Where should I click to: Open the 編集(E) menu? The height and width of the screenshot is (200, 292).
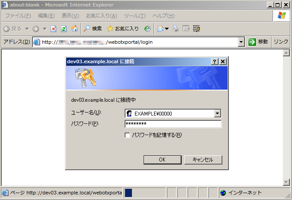46,16
